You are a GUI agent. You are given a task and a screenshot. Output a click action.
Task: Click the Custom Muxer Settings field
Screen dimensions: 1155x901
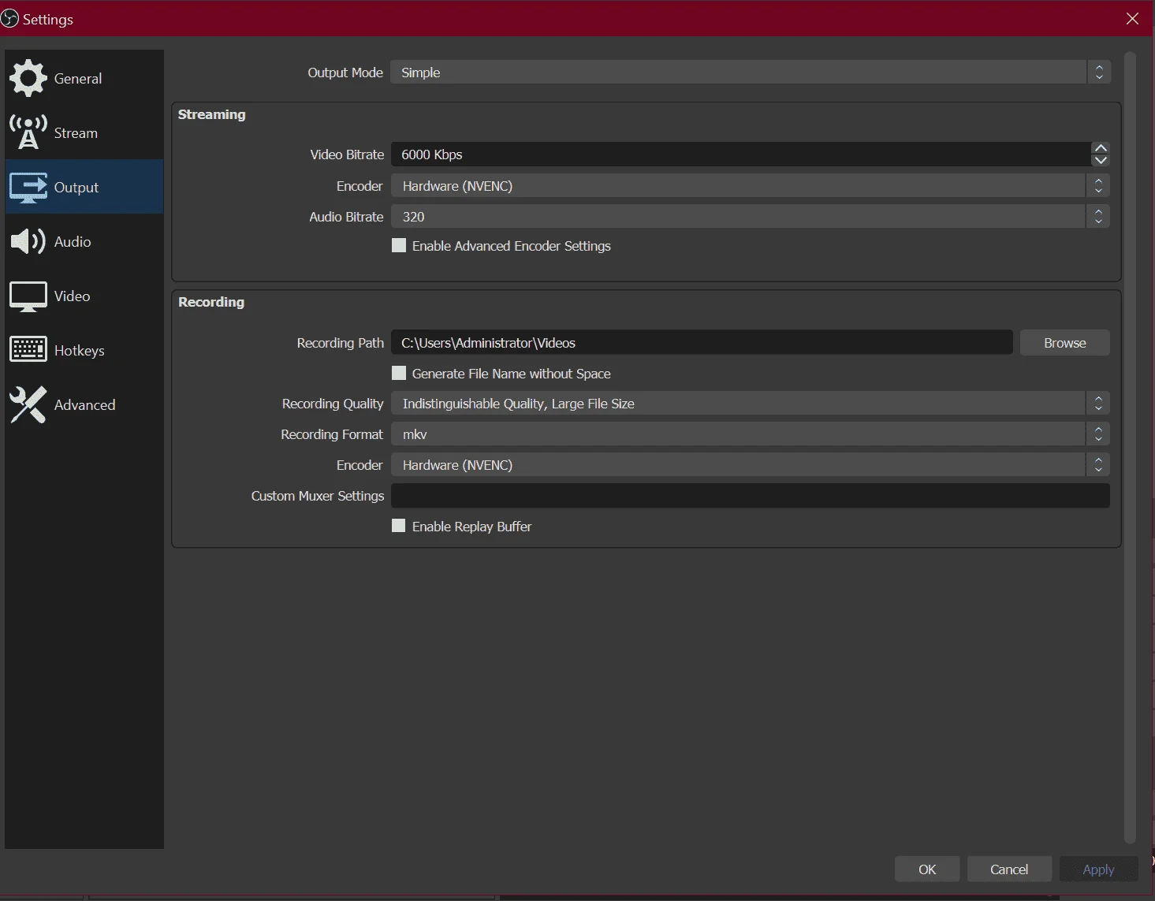751,496
